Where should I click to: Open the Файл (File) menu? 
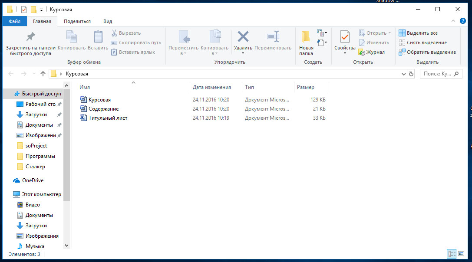[x=14, y=21]
